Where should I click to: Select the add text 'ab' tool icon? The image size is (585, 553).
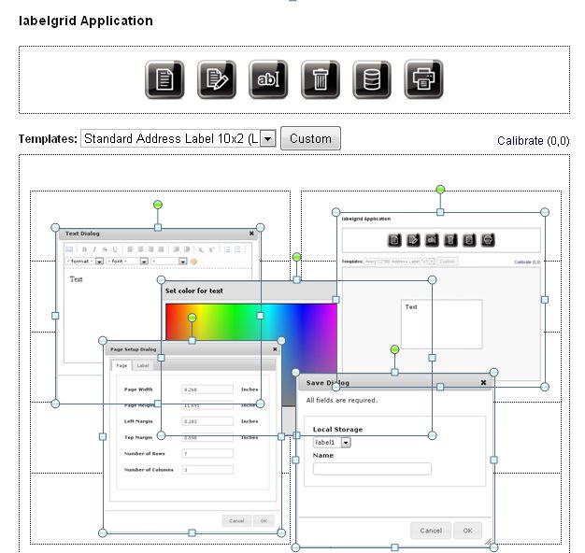tap(268, 79)
